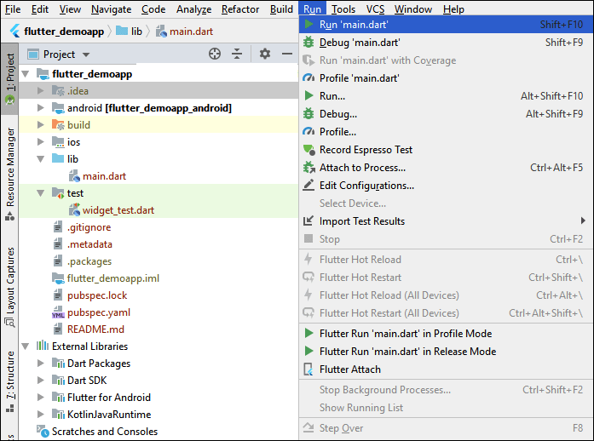Select README.md in project tree
Image resolution: width=594 pixels, height=441 pixels.
95,329
